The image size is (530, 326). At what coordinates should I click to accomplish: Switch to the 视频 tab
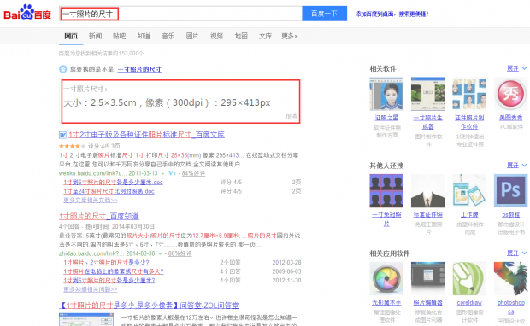point(216,36)
